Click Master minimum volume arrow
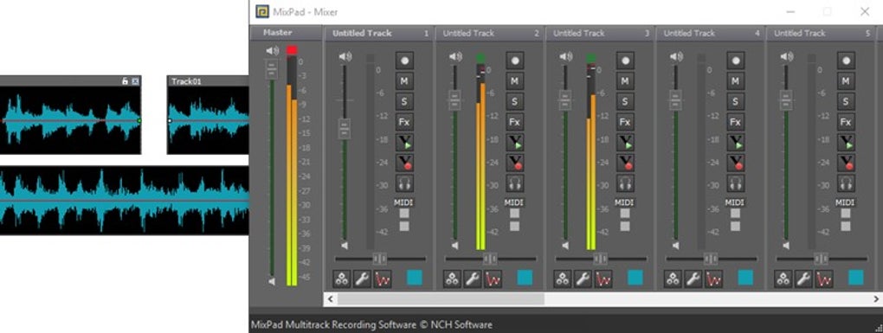Viewport: 883px width, 333px height. 272,281
